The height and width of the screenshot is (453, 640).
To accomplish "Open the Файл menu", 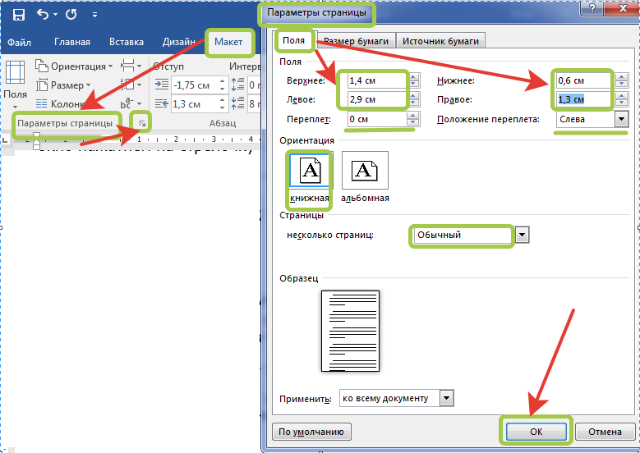I will 19,42.
